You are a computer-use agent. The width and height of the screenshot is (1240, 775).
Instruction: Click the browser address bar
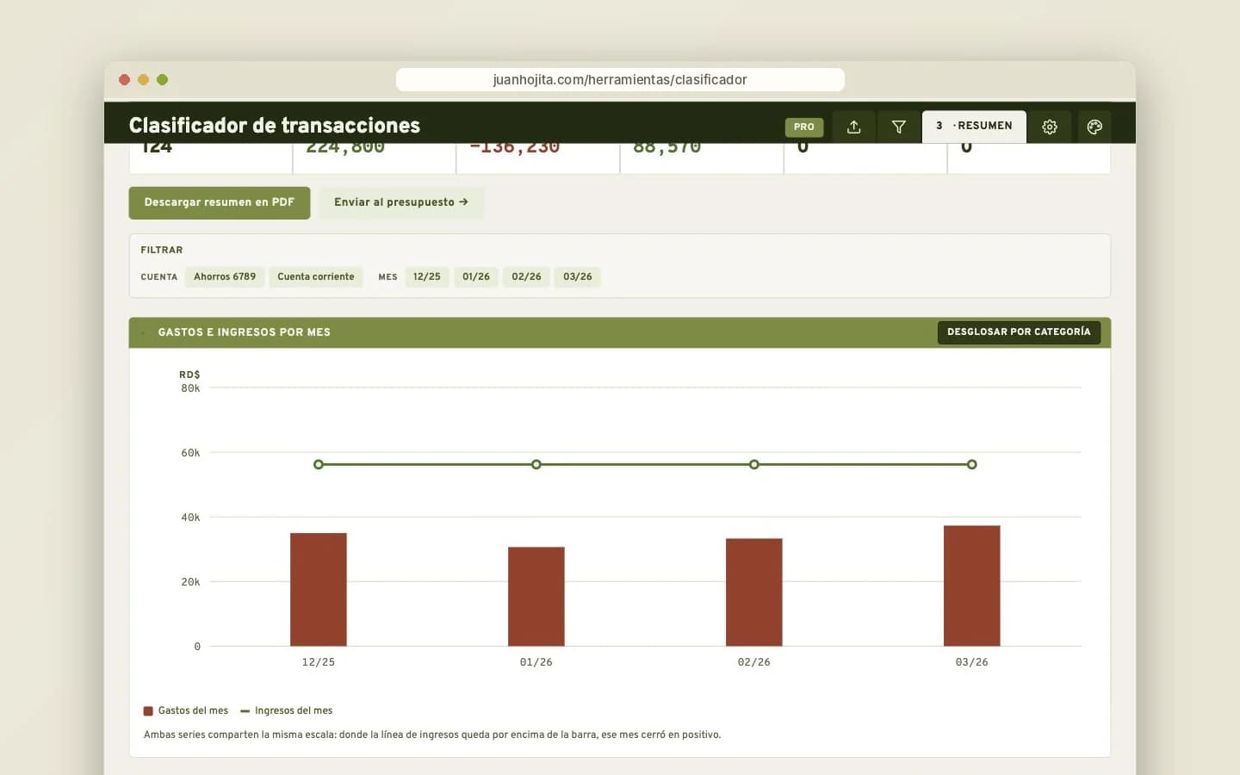coord(620,79)
